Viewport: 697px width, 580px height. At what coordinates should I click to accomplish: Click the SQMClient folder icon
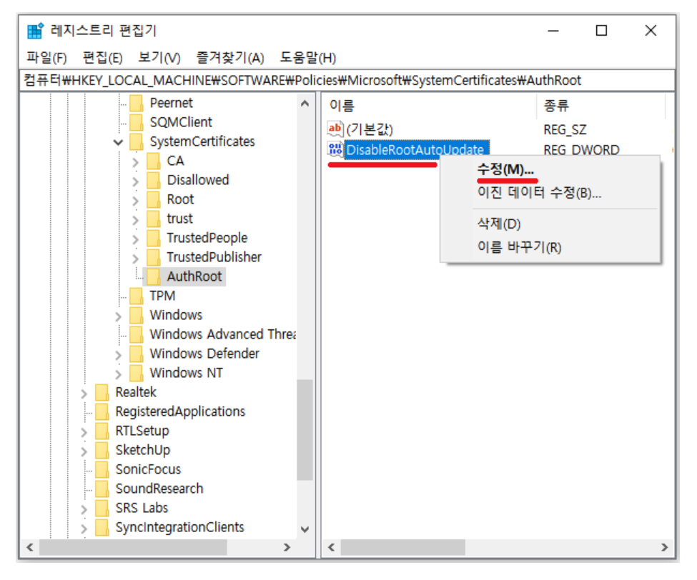coord(136,122)
